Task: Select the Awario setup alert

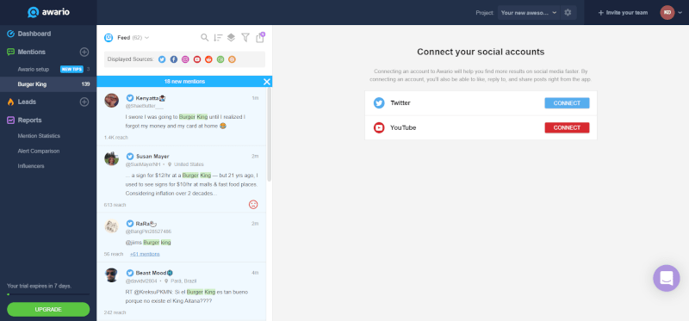Action: (34, 69)
